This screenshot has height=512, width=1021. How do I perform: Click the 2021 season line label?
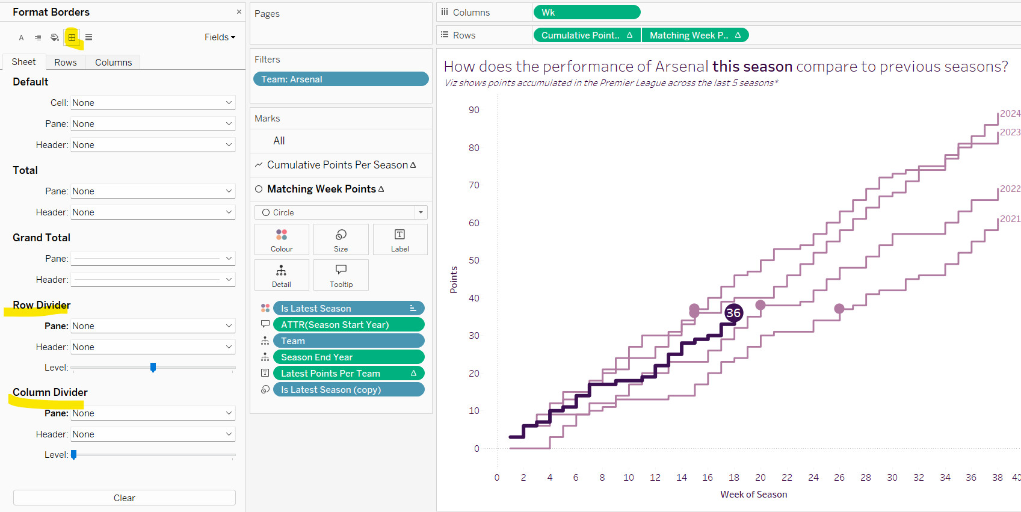point(1010,219)
